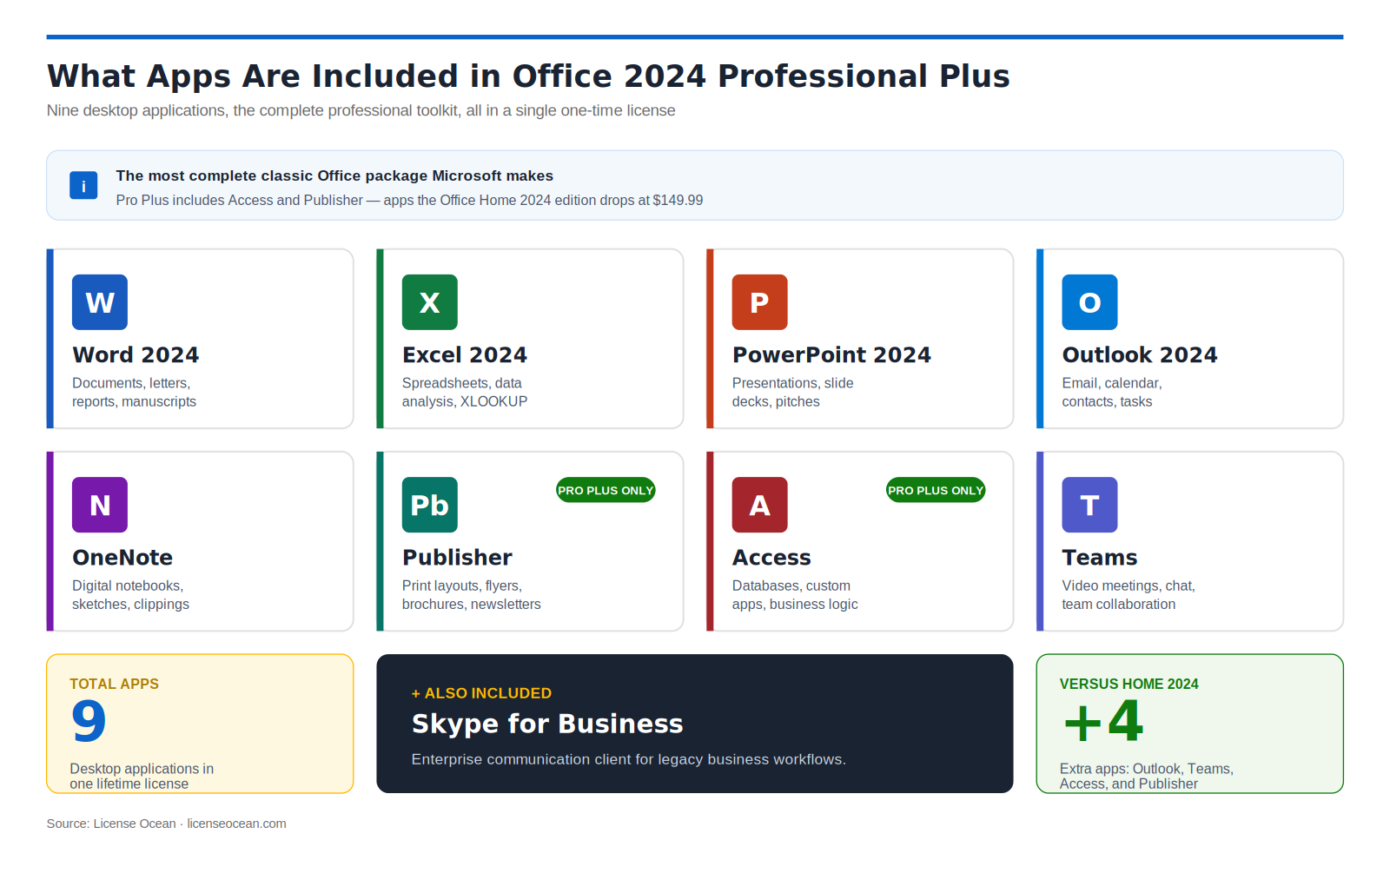1390x880 pixels.
Task: Click the purple OneNote N icon
Action: 100,505
